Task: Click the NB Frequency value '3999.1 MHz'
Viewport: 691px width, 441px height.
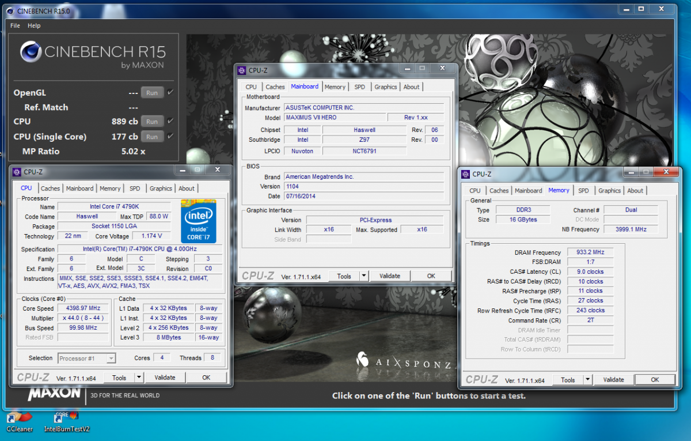Action: click(x=631, y=229)
